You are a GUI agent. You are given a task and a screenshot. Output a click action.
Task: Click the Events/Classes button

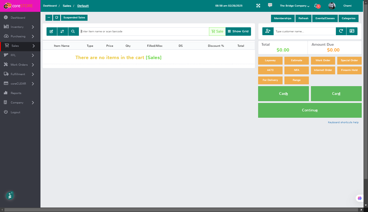coord(325,18)
